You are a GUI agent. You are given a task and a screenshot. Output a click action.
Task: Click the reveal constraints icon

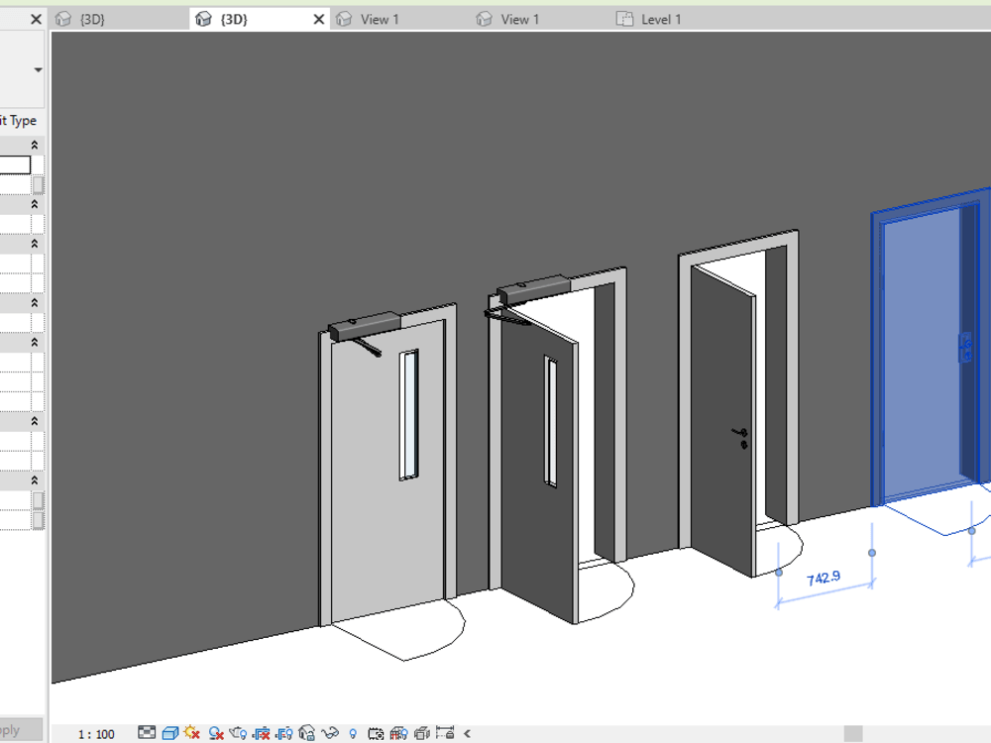click(x=447, y=733)
